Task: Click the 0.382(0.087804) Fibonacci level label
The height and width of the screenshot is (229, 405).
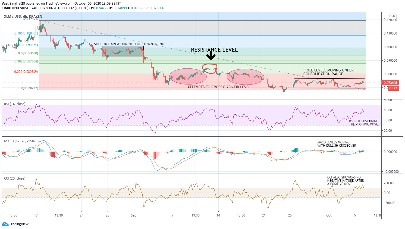Action: (x=26, y=61)
